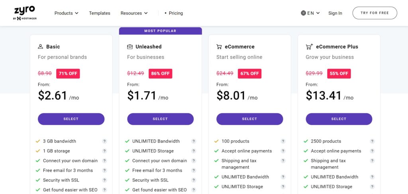Image resolution: width=408 pixels, height=194 pixels.
Task: Select the eCommerce Plus plan
Action: tap(339, 119)
